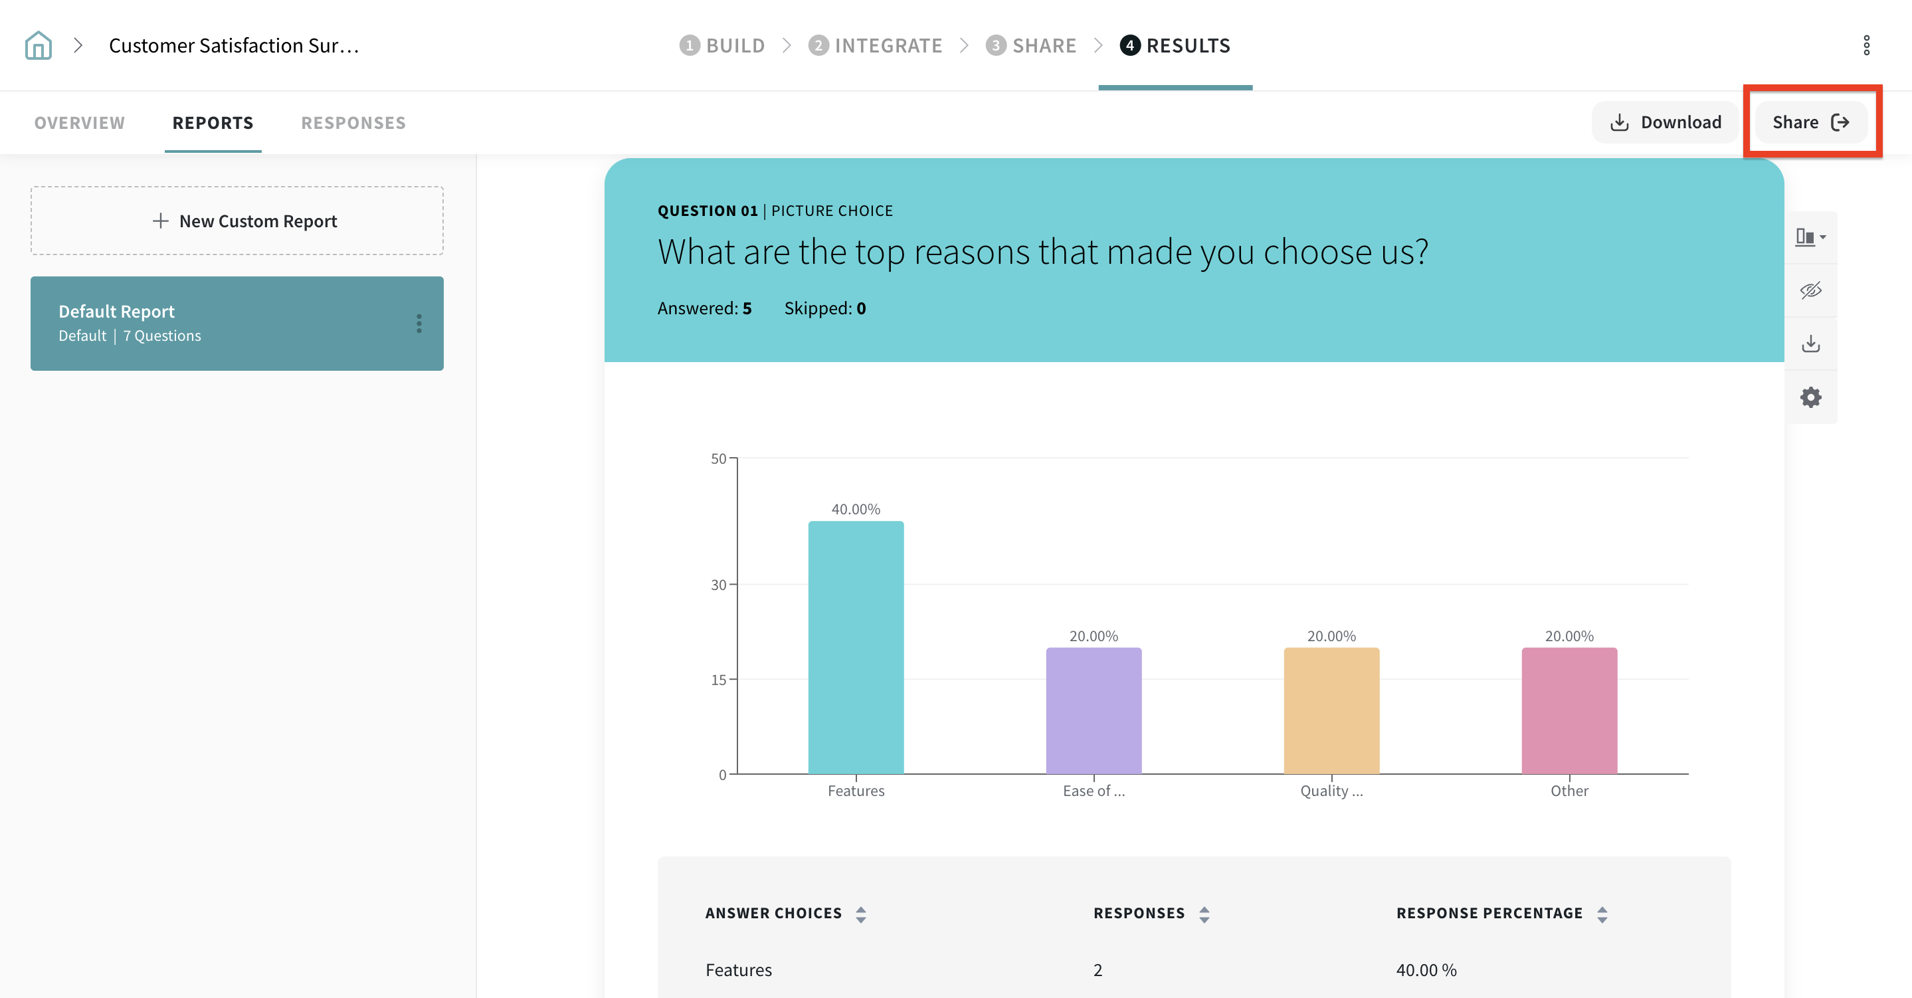
Task: Hide this question with the eye icon
Action: [x=1810, y=290]
